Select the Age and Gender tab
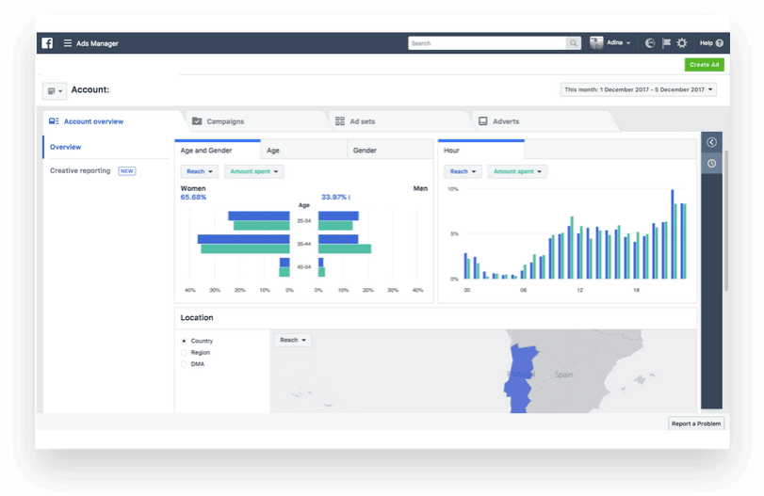This screenshot has width=764, height=496. [x=218, y=150]
